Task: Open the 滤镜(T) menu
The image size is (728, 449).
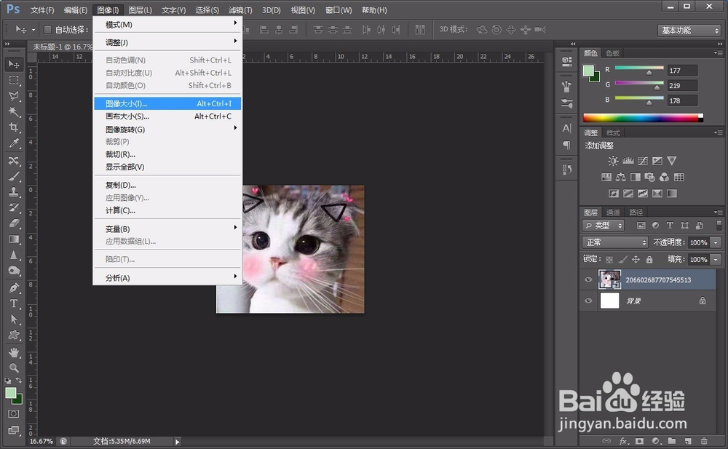Action: click(x=240, y=9)
